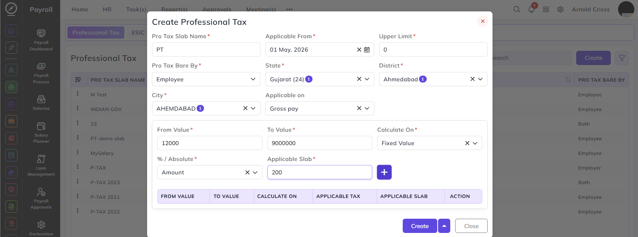The image size is (638, 237).
Task: Click the P-TAX 2021 row name
Action: pyautogui.click(x=105, y=197)
